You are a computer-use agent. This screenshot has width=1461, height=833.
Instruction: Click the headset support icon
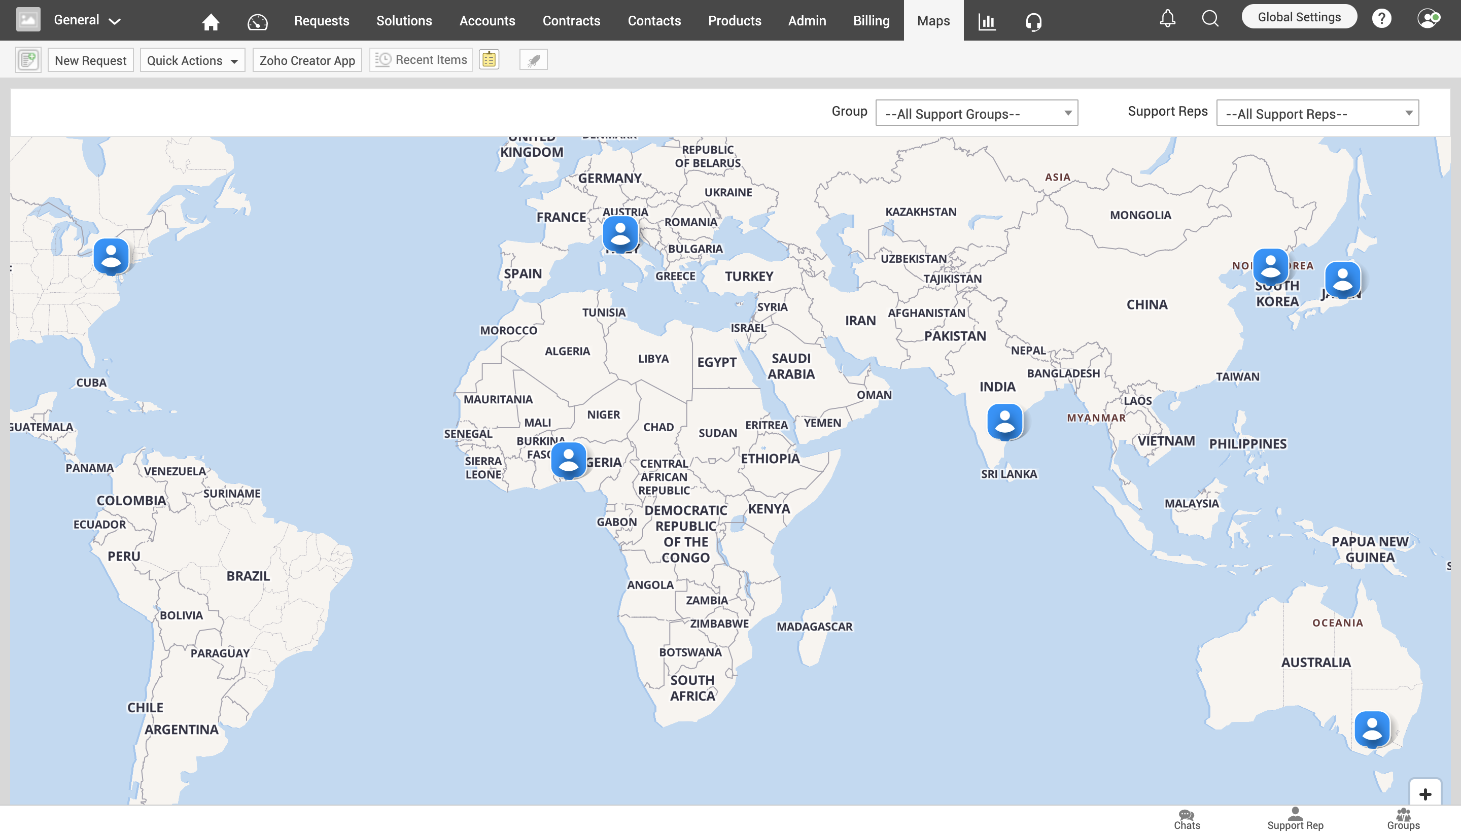point(1033,21)
